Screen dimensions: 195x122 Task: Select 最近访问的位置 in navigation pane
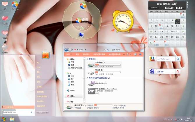[x=77, y=68]
